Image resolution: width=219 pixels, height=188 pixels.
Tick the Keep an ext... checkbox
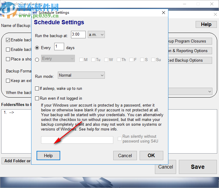pos(8,81)
